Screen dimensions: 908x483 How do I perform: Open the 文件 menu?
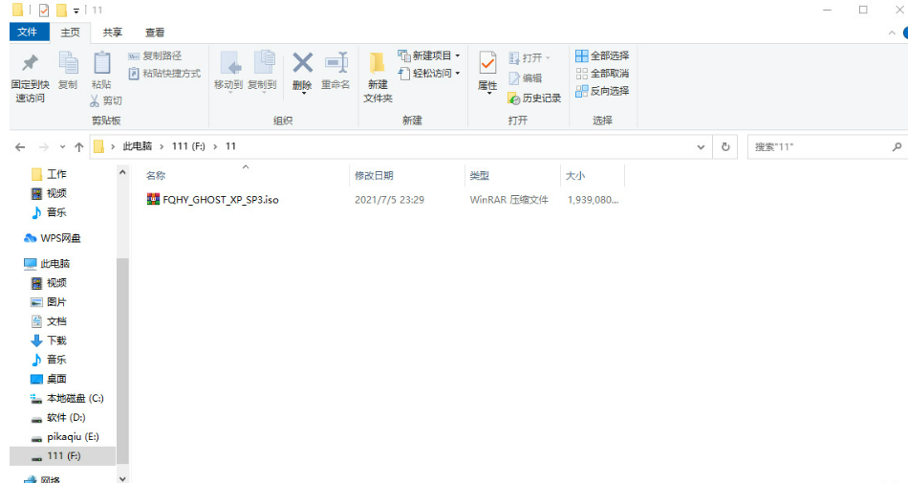28,32
